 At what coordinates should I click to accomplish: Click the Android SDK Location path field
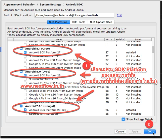[x=74, y=15]
